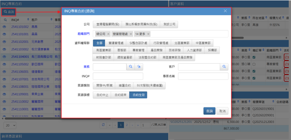Click sort arrows on 客戶 column header
The width and height of the screenshot is (291, 140).
51,19
